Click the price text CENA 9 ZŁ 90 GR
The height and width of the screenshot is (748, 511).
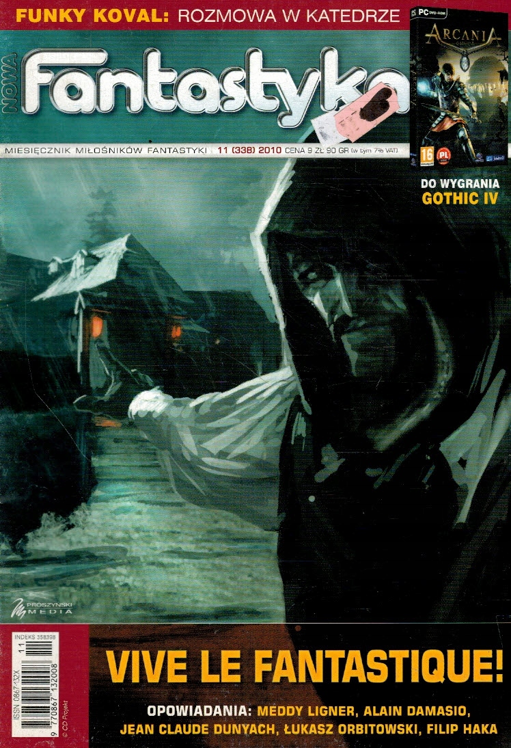[x=317, y=150]
